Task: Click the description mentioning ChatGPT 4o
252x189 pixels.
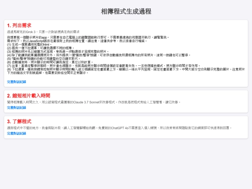Action: tap(119, 128)
